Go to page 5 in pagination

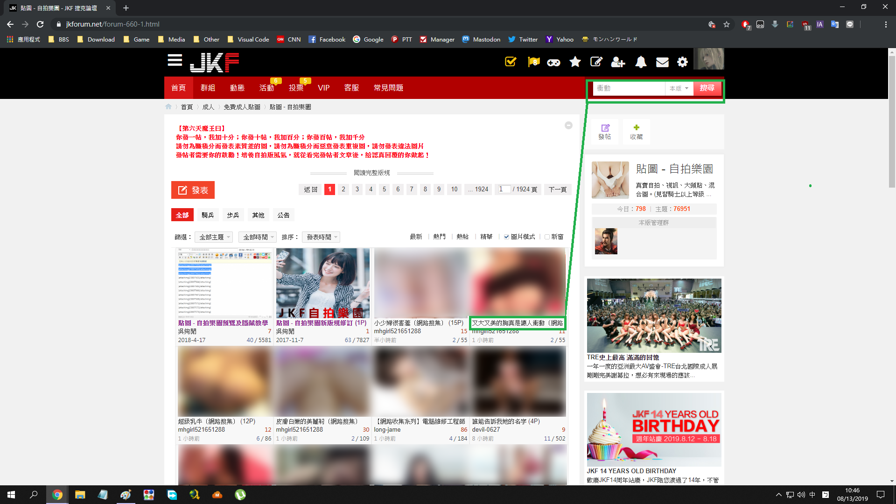(384, 189)
